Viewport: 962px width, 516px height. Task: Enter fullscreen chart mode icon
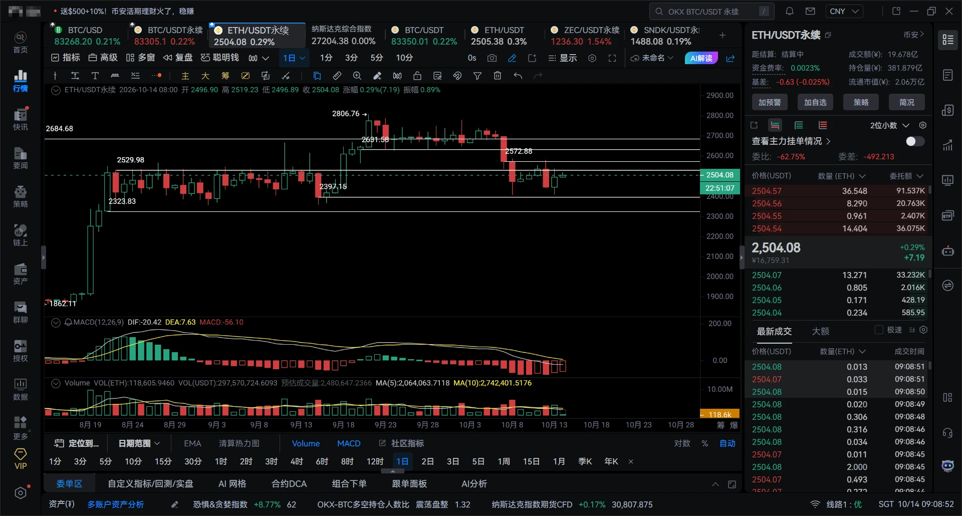point(612,58)
